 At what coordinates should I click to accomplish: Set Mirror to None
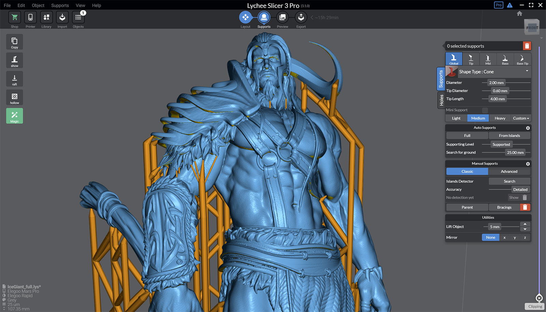tap(491, 238)
